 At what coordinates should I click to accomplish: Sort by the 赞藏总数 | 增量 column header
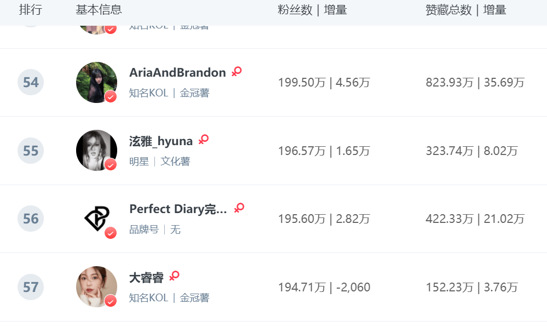click(465, 10)
